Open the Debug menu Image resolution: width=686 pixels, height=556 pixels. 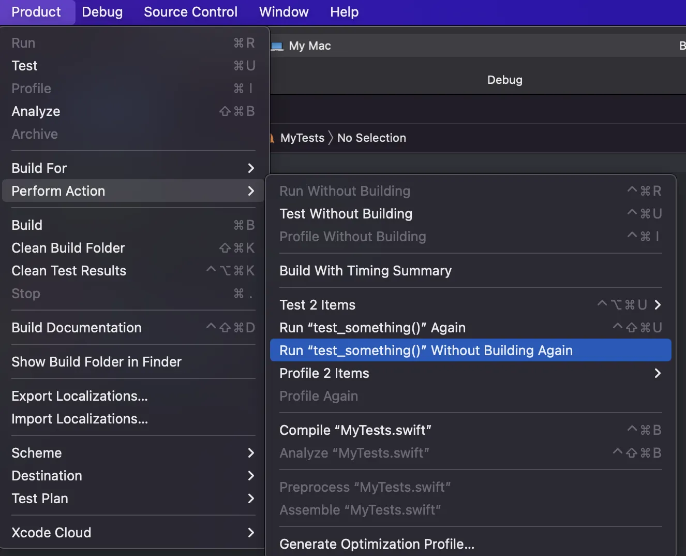click(x=102, y=12)
